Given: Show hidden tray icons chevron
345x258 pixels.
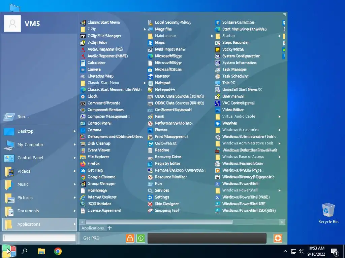Looking at the screenshot, I should pyautogui.click(x=285, y=251).
